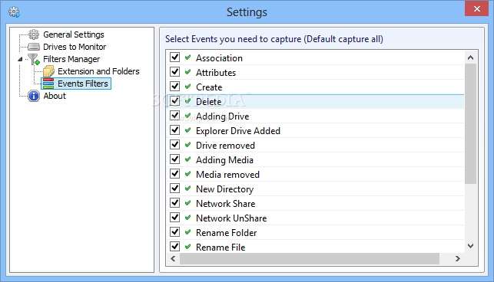Screen dimensions: 494x282
Task: Open the General Settings page
Action: [x=74, y=34]
